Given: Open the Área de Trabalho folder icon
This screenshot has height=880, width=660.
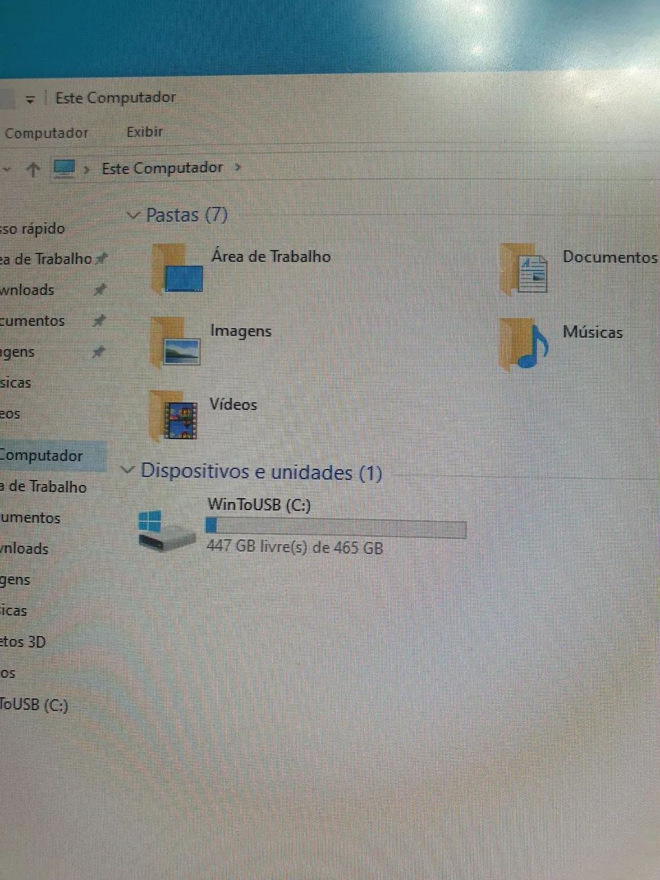Looking at the screenshot, I should pos(177,269).
